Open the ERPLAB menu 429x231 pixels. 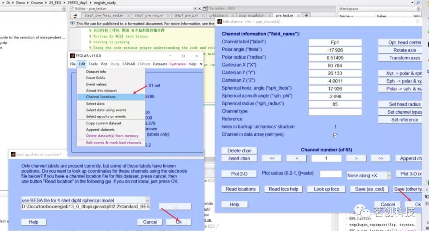(129, 64)
